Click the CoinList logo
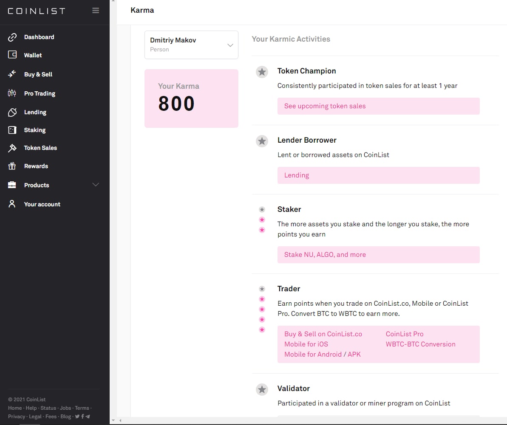 36,11
